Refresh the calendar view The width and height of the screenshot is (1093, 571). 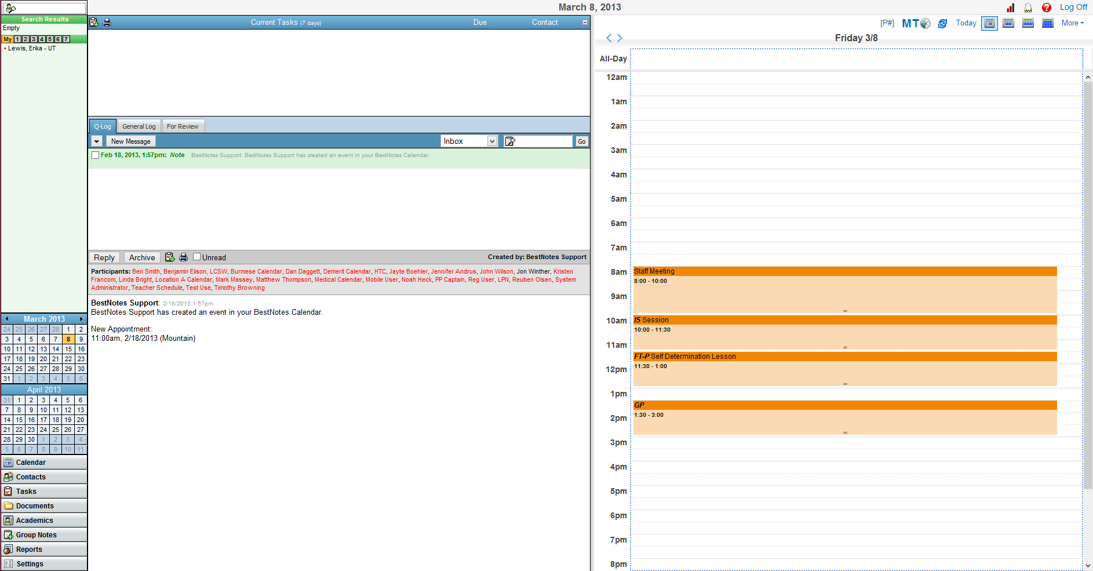[x=943, y=24]
